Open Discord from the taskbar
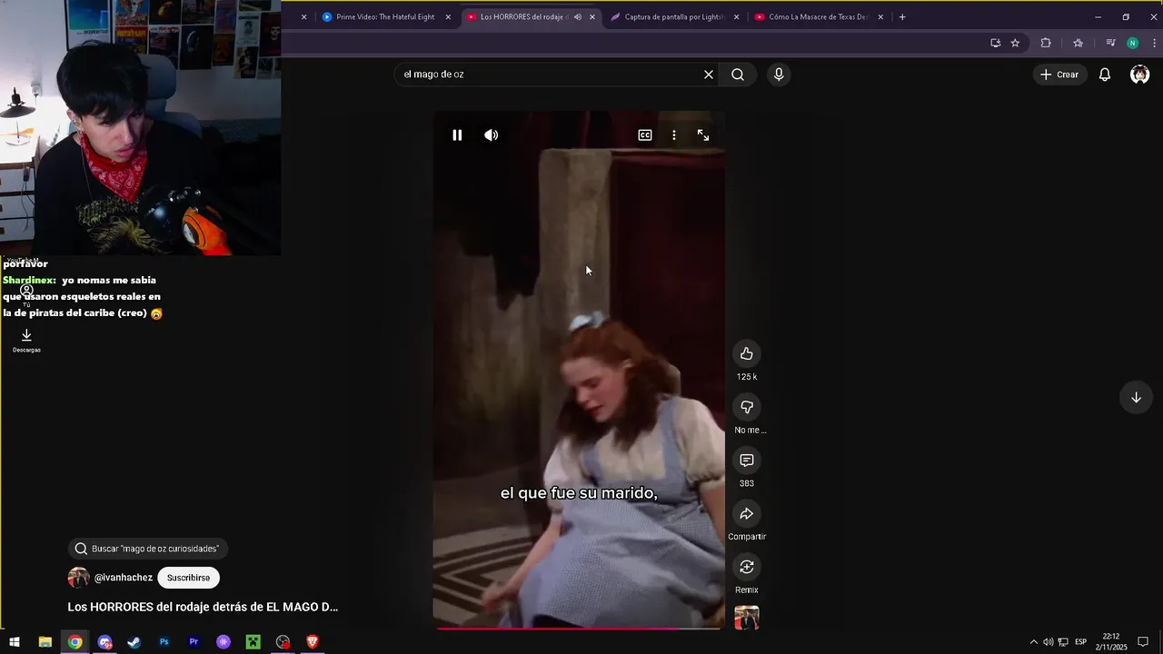 [104, 642]
